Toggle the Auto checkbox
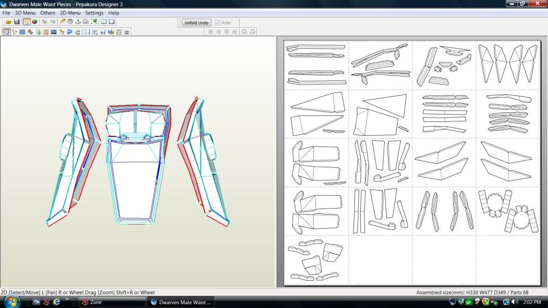548x308 pixels. tap(218, 23)
